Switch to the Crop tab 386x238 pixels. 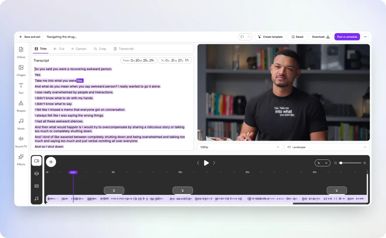coord(100,49)
